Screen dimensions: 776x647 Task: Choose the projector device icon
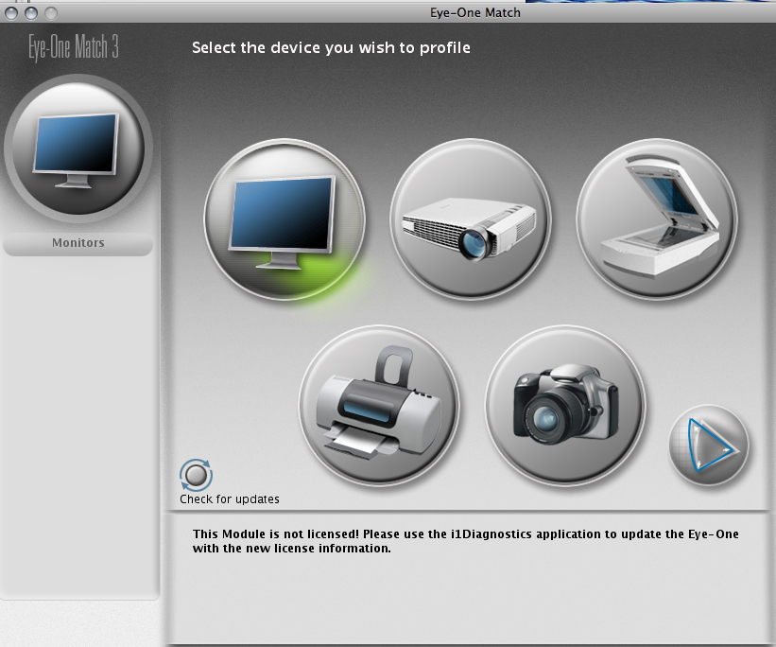(471, 219)
